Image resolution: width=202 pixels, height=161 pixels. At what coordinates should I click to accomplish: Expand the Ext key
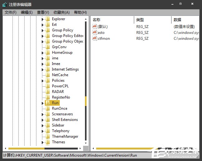point(43,25)
